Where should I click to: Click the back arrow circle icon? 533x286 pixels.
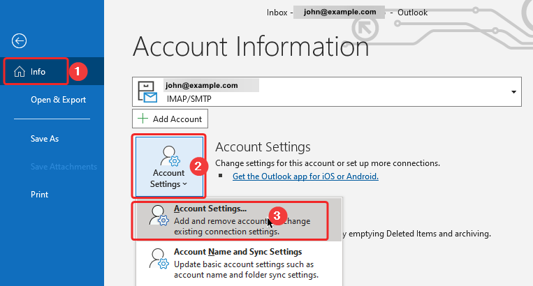20,40
